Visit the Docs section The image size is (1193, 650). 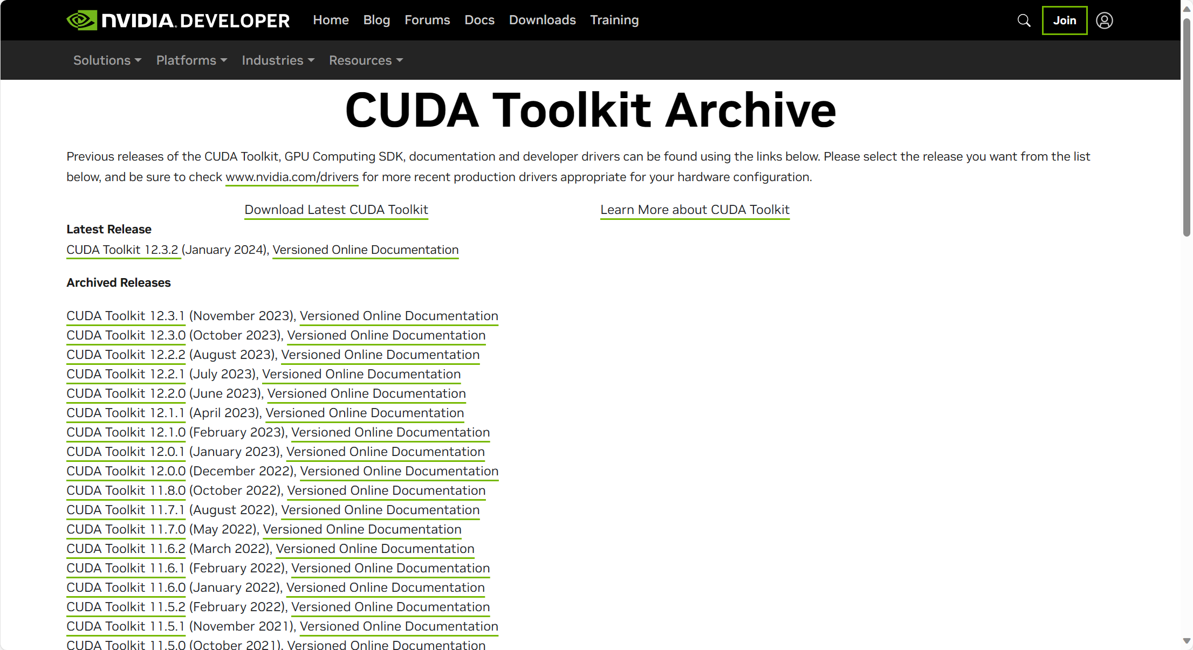[x=479, y=20]
